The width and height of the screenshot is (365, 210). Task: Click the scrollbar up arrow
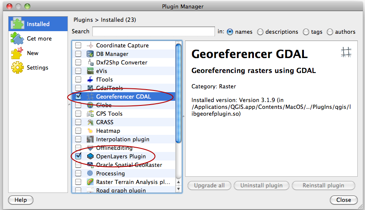tap(178, 182)
